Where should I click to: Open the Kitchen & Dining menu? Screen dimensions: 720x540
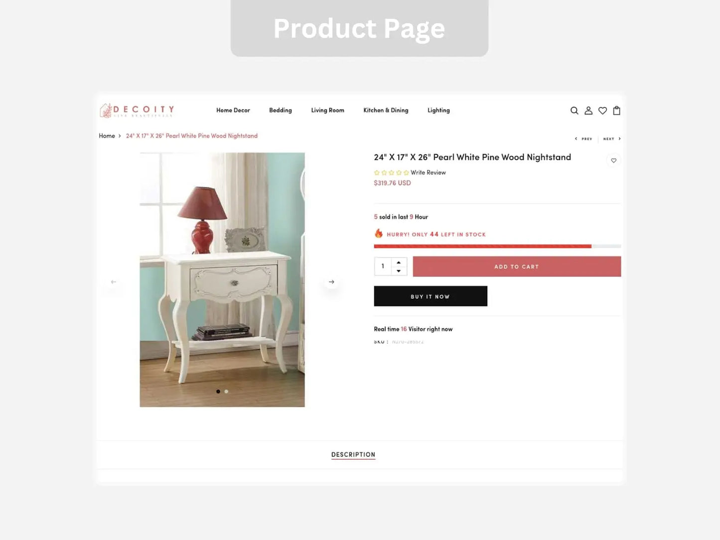click(386, 110)
